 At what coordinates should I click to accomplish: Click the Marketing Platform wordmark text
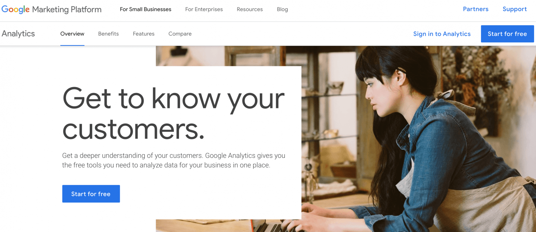pos(67,10)
